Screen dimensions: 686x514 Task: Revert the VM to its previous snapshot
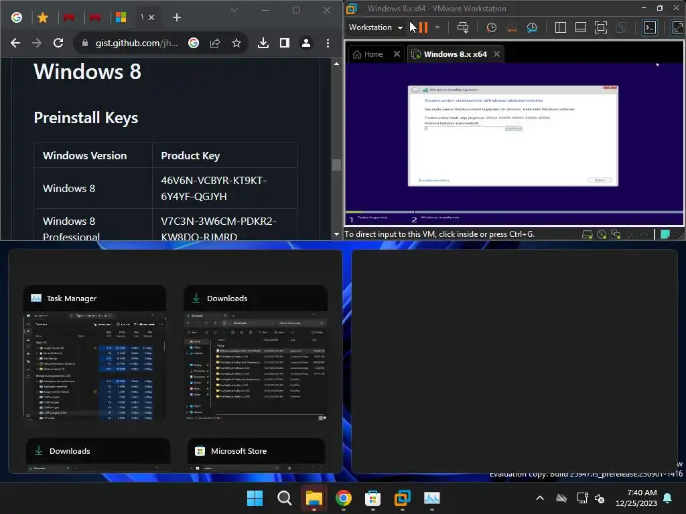512,27
